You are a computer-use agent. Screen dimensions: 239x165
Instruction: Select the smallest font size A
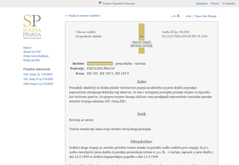pos(171,17)
